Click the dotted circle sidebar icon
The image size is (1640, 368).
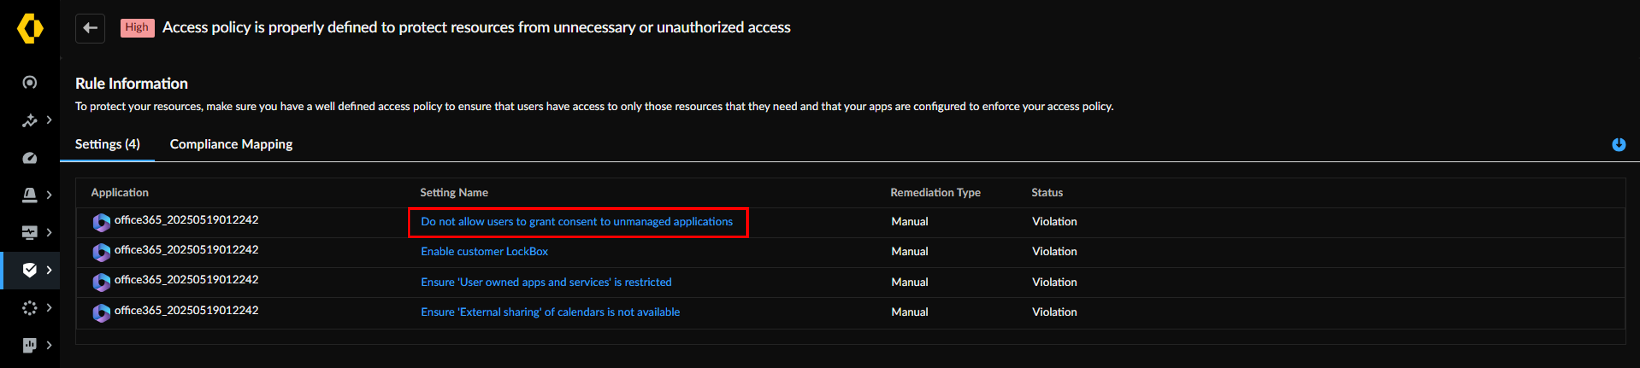(x=30, y=308)
